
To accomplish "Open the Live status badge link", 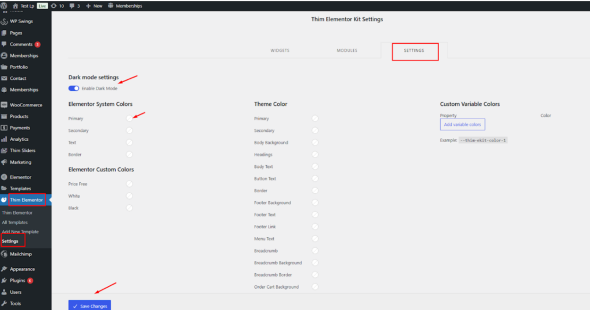I will click(42, 6).
